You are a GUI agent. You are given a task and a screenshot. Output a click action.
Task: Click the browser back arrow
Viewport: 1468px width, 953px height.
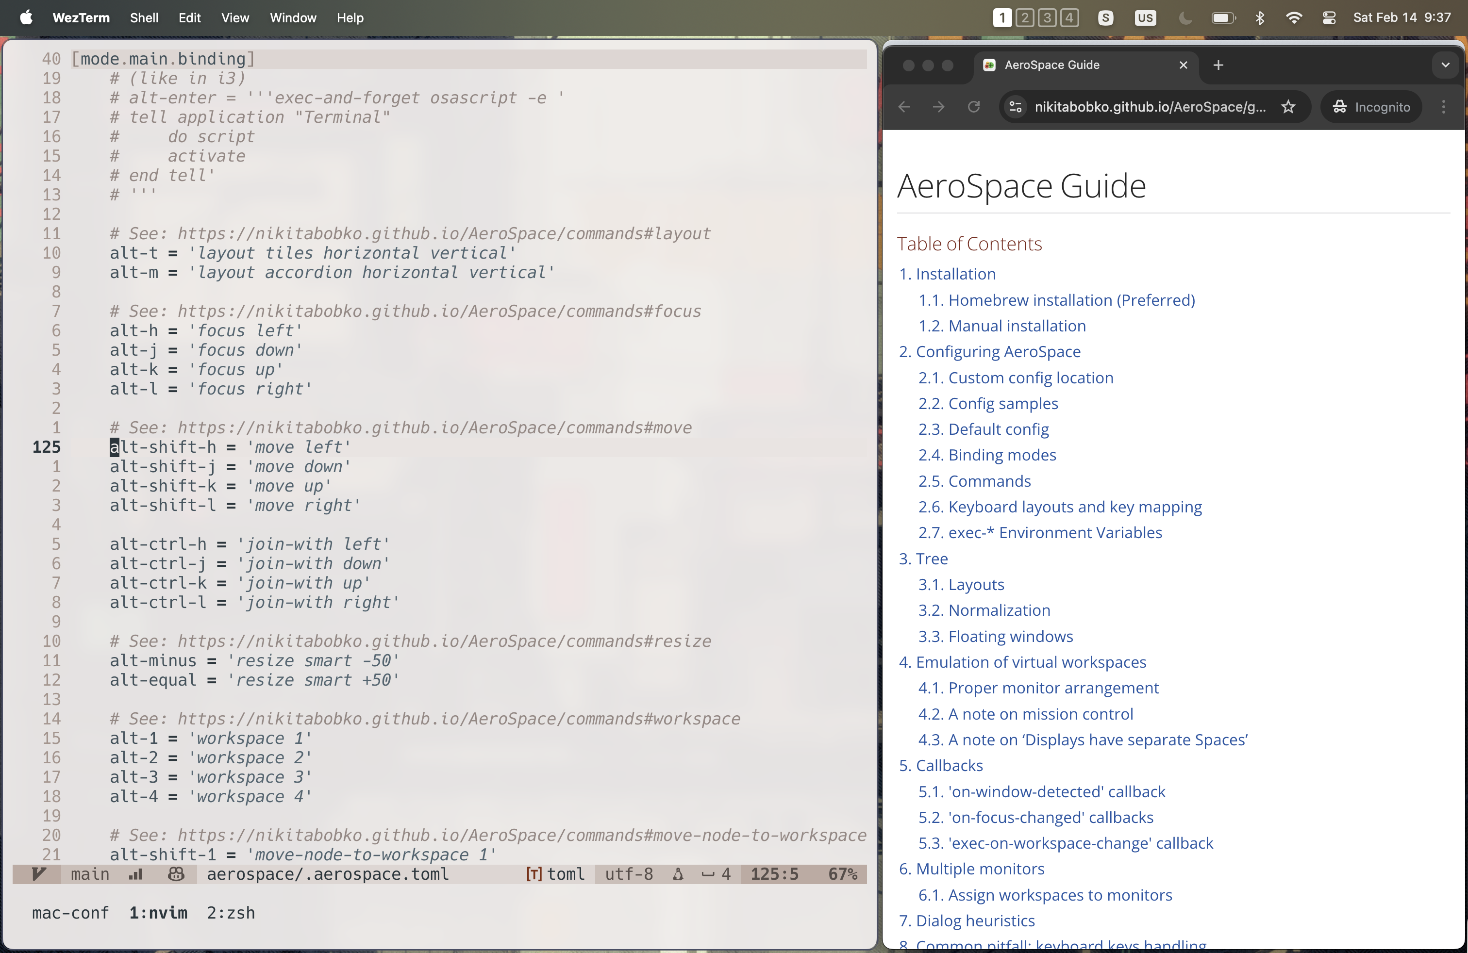click(904, 107)
